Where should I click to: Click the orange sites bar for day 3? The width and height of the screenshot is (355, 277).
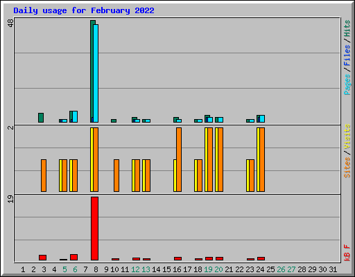pos(44,175)
